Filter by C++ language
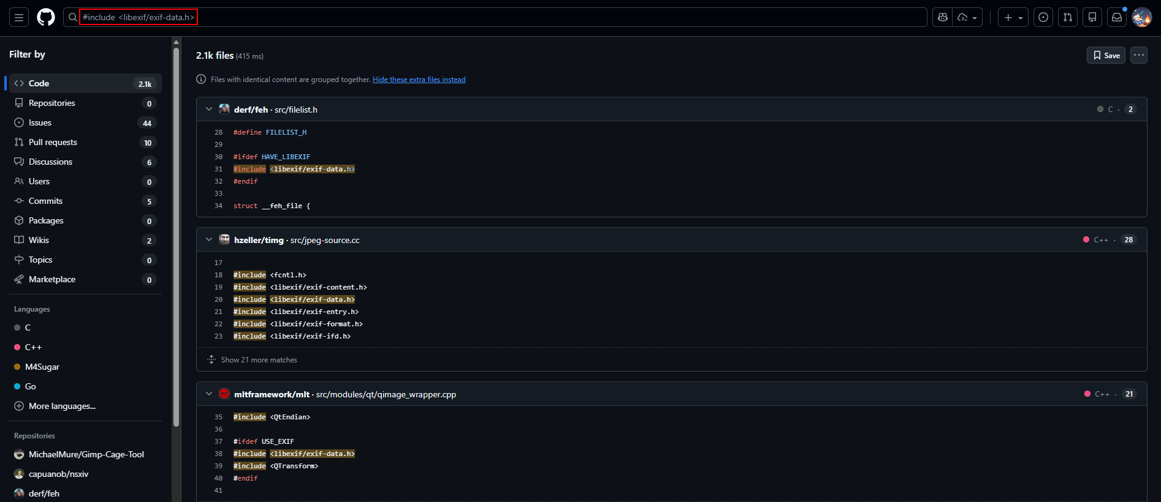1161x502 pixels. pyautogui.click(x=33, y=347)
